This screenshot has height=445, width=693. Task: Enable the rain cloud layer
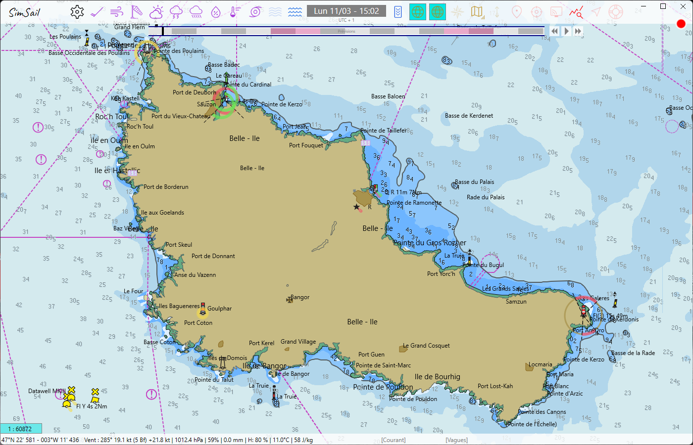click(x=196, y=12)
